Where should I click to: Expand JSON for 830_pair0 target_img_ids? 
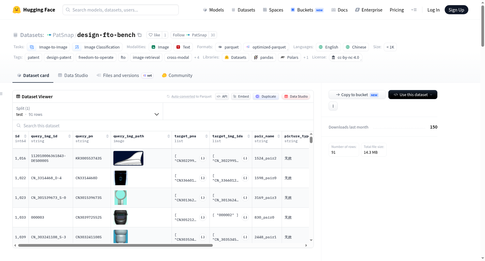[245, 217]
